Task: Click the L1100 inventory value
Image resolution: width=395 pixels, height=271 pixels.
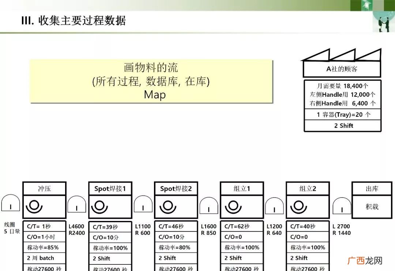Action: (x=143, y=226)
